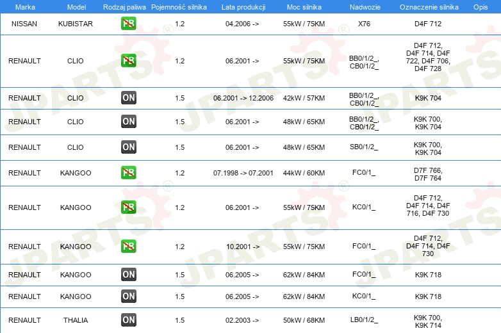Click the SB0/1/2_ body code
This screenshot has width=501, height=333.
click(x=364, y=147)
